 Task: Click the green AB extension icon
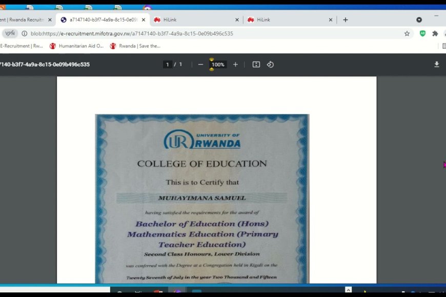422,33
